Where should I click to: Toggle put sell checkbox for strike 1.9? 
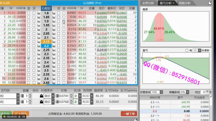(64, 21)
